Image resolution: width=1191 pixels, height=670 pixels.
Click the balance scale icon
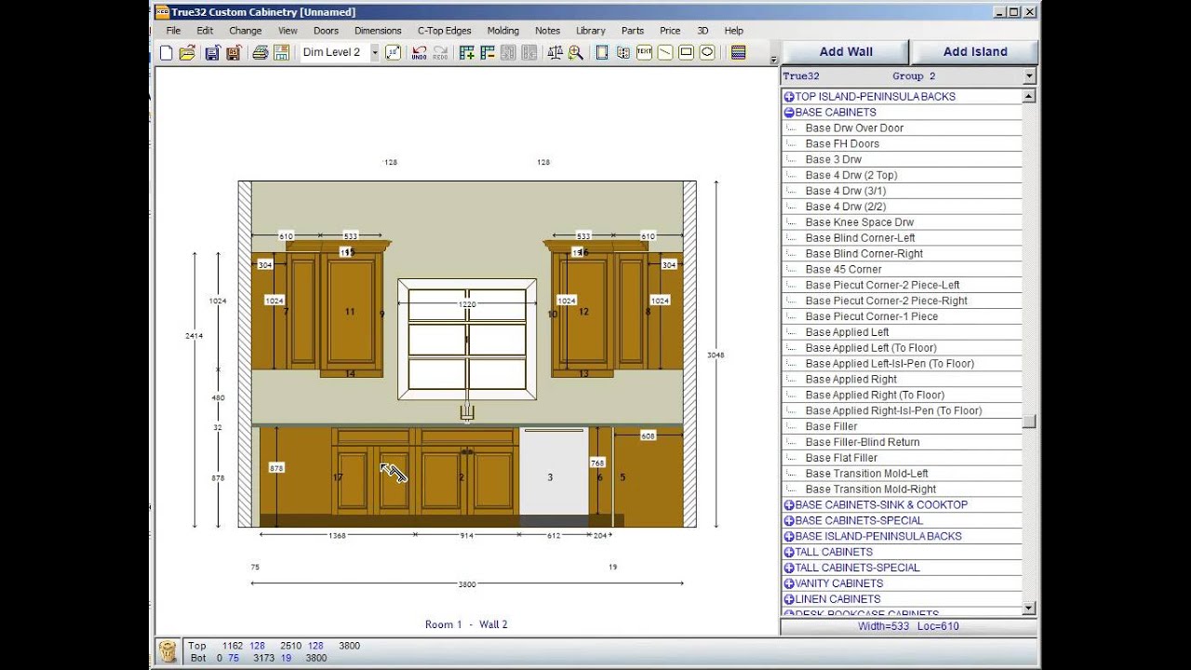[x=555, y=53]
